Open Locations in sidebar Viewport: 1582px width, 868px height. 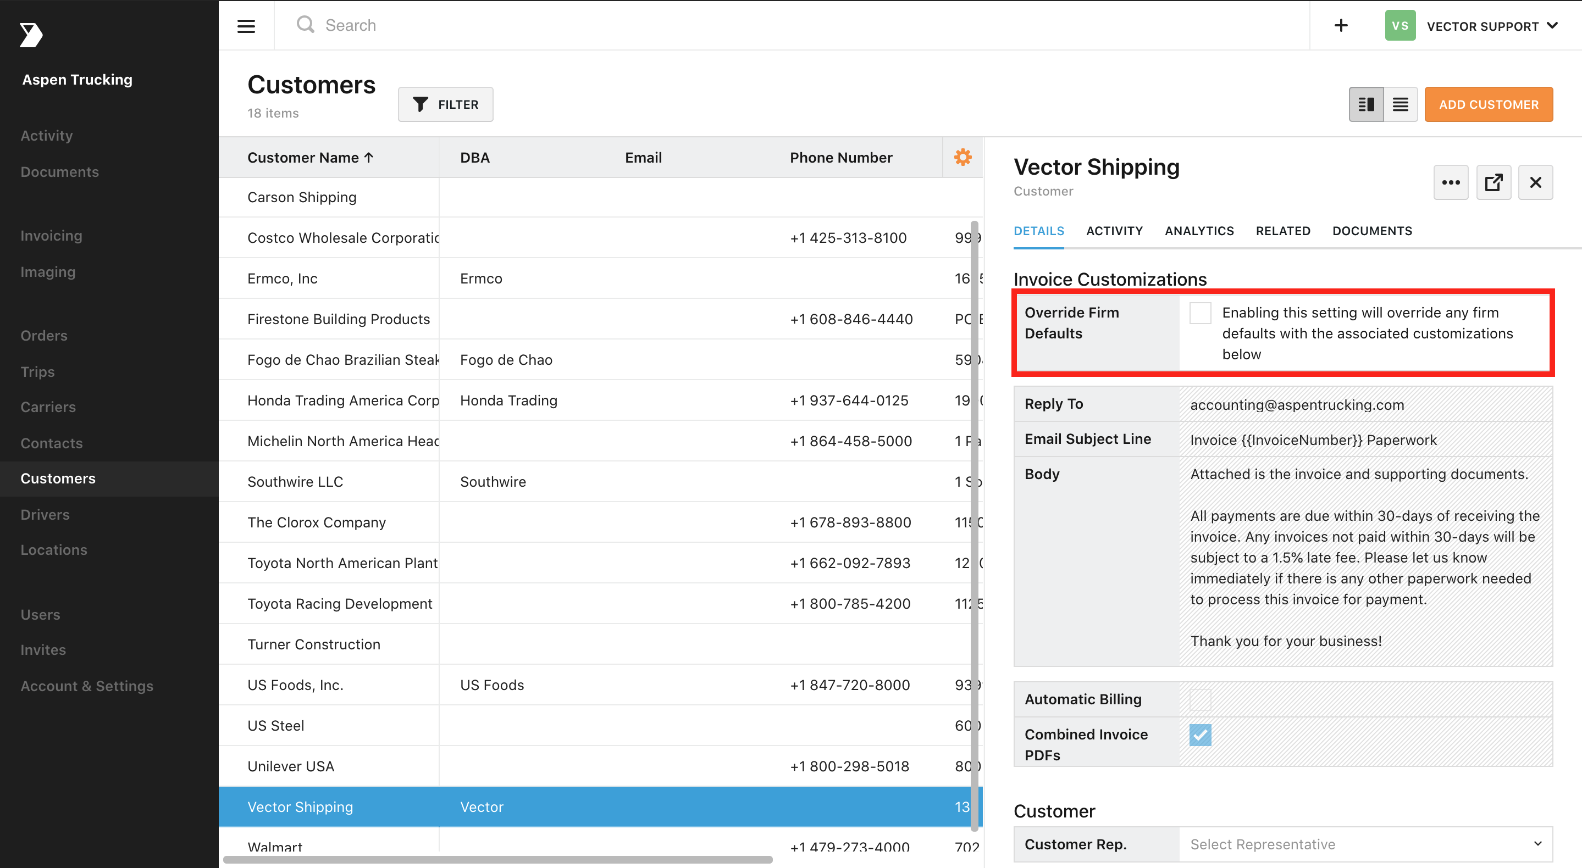pyautogui.click(x=53, y=550)
